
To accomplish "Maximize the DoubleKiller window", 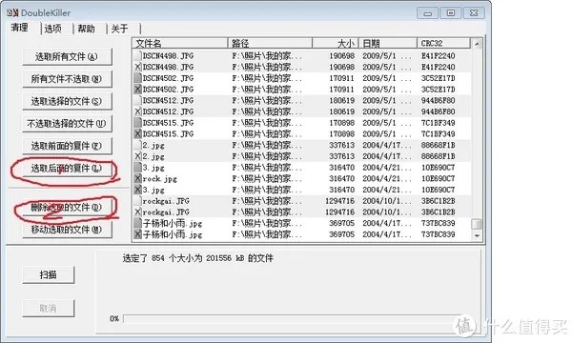I will point(451,13).
